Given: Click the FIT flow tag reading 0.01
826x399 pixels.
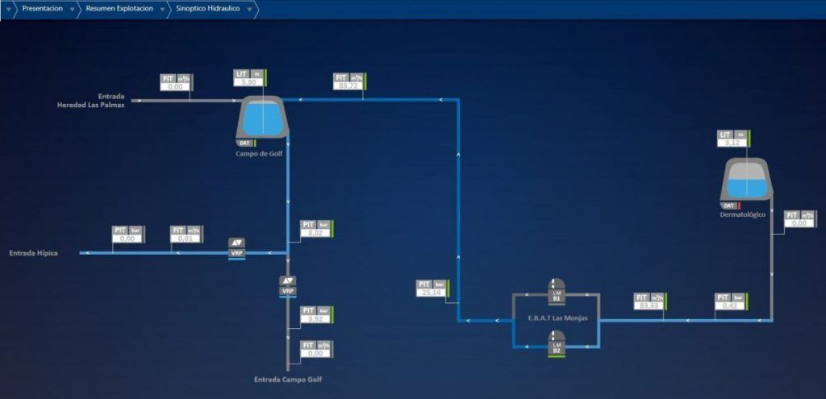Looking at the screenshot, I should pos(186,235).
